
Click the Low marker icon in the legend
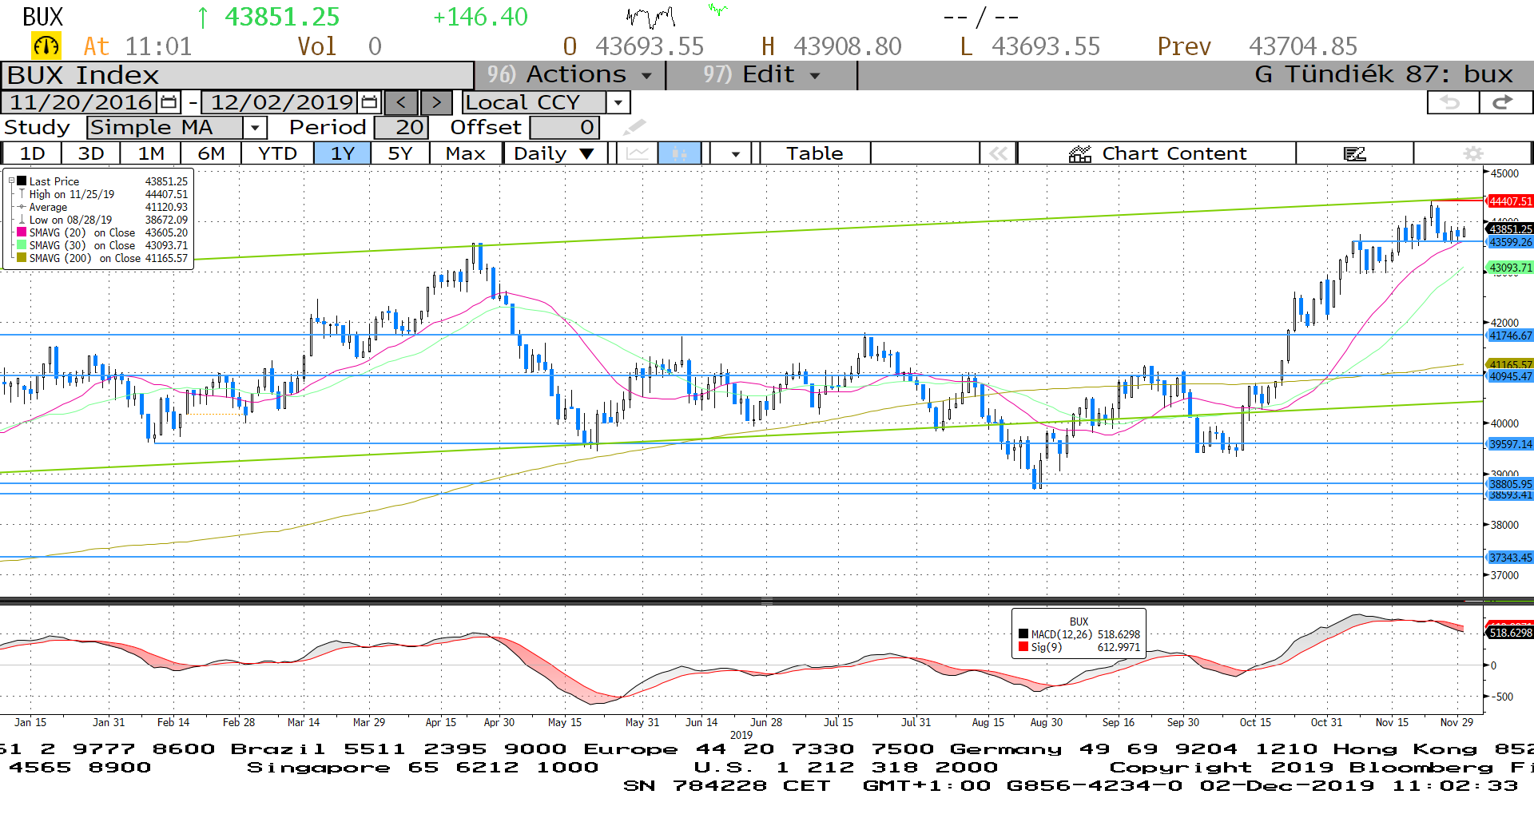coord(22,220)
